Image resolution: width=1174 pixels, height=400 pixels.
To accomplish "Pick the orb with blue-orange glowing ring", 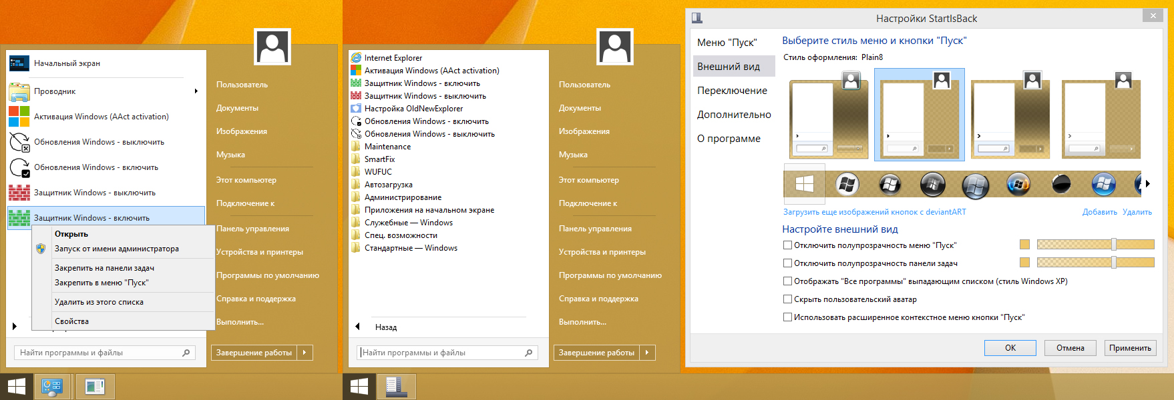I will pyautogui.click(x=1018, y=184).
